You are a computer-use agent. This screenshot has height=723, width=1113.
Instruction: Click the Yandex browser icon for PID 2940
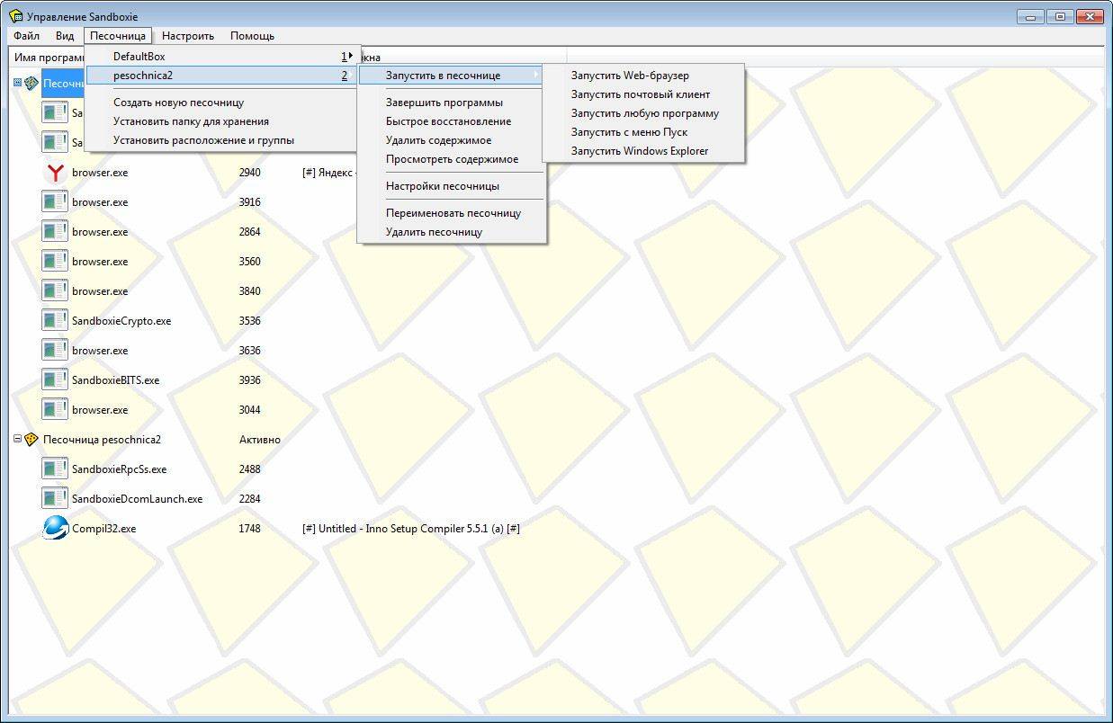56,173
